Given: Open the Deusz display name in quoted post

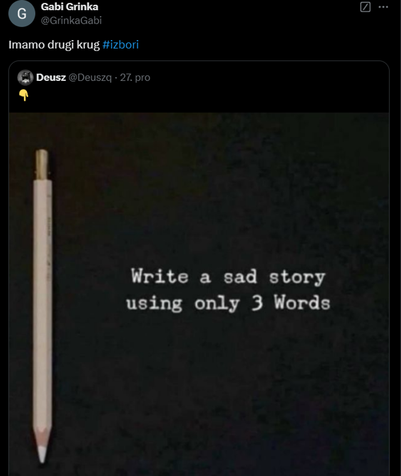Looking at the screenshot, I should tap(51, 78).
